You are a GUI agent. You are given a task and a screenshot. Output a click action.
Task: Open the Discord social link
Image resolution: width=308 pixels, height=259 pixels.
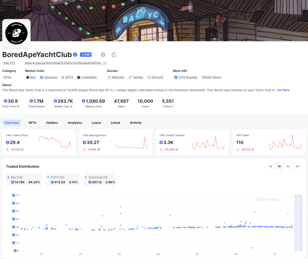(155, 77)
